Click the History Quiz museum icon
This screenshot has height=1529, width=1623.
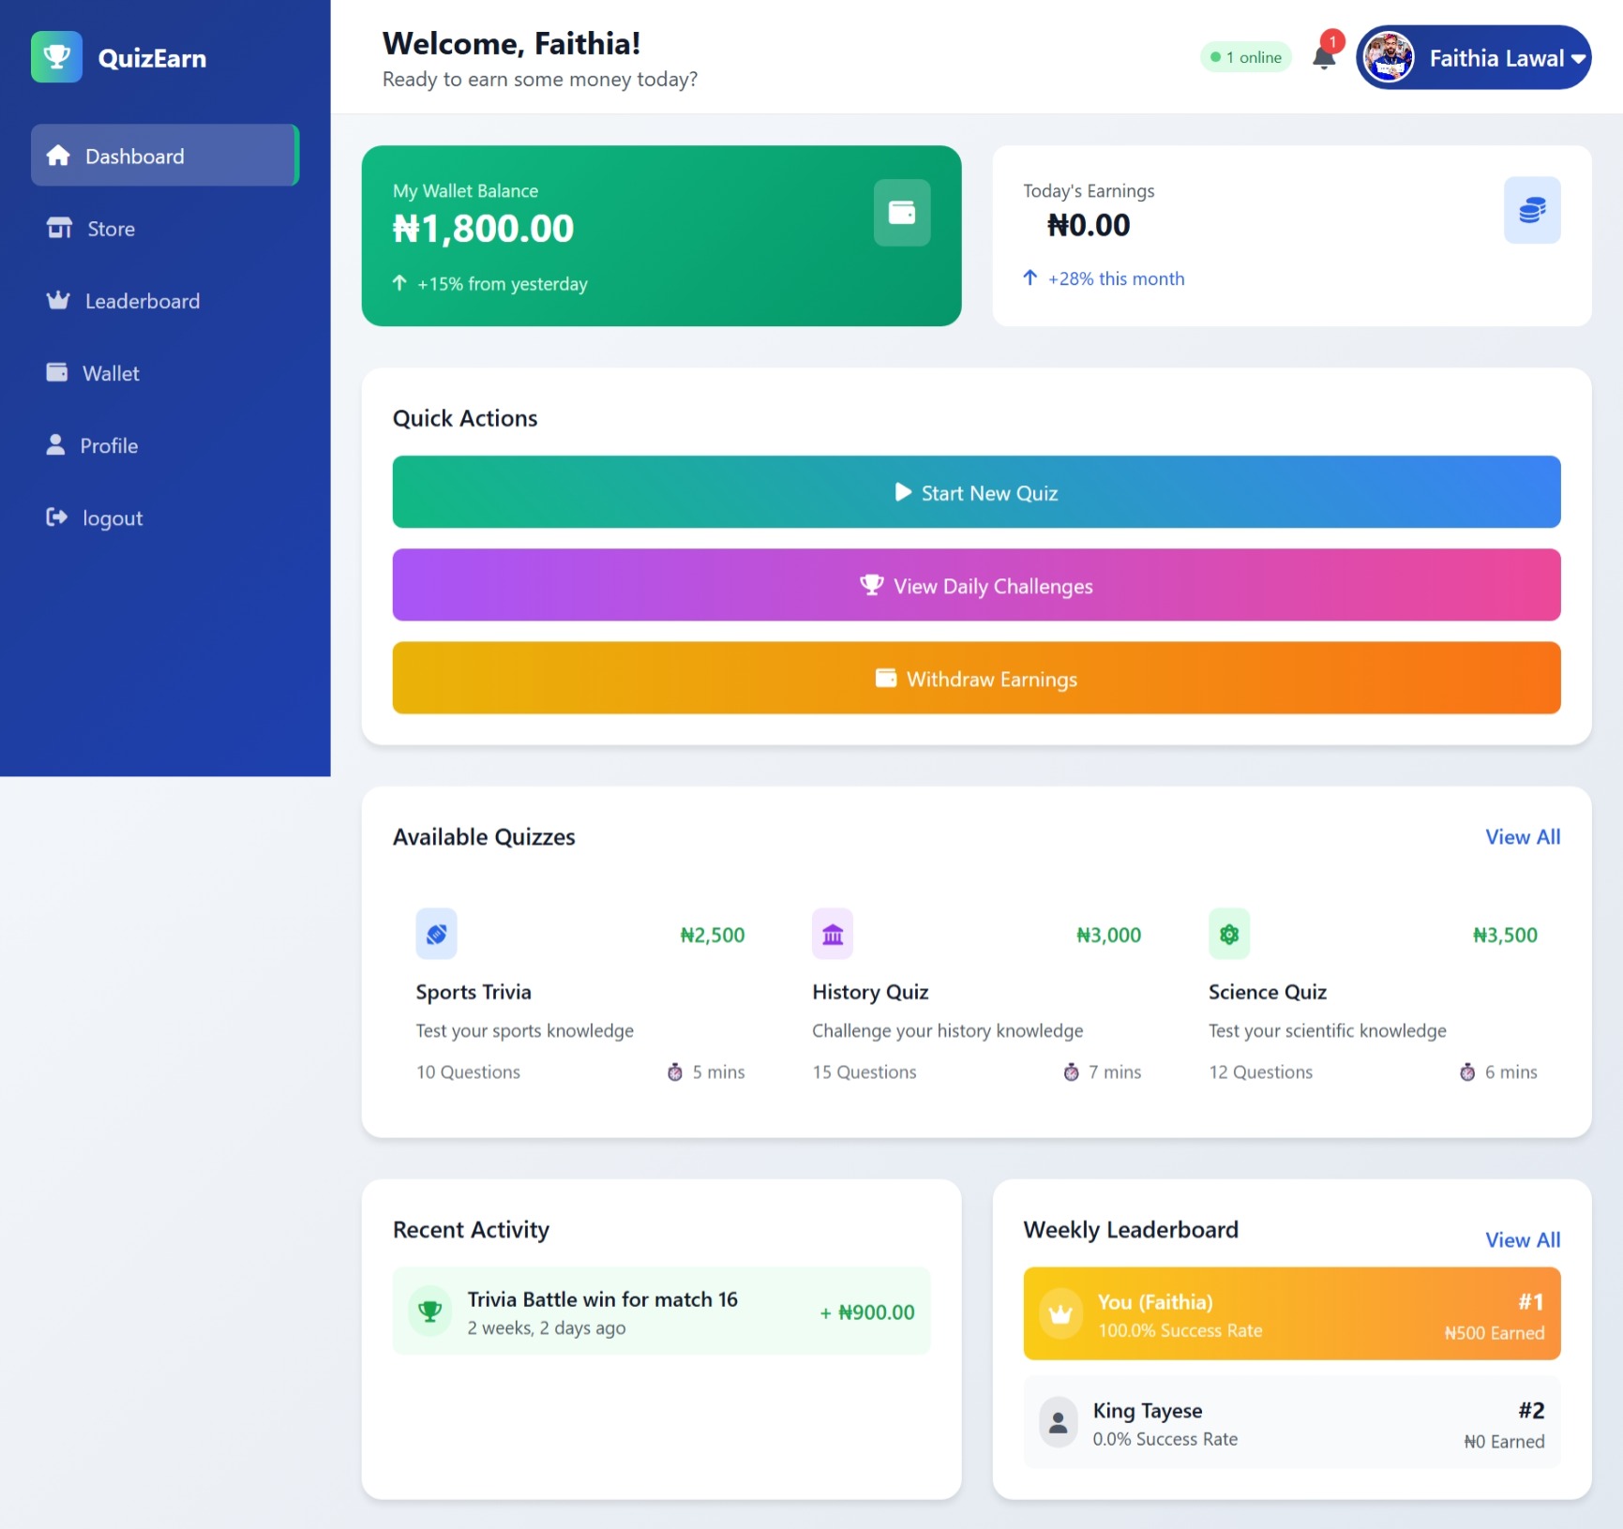pyautogui.click(x=833, y=934)
